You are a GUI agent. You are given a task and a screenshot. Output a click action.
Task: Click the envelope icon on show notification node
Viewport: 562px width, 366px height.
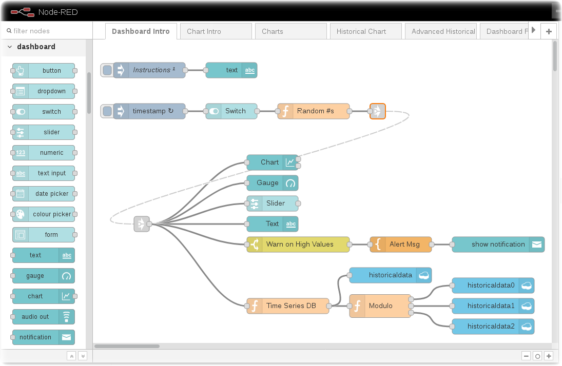point(536,245)
